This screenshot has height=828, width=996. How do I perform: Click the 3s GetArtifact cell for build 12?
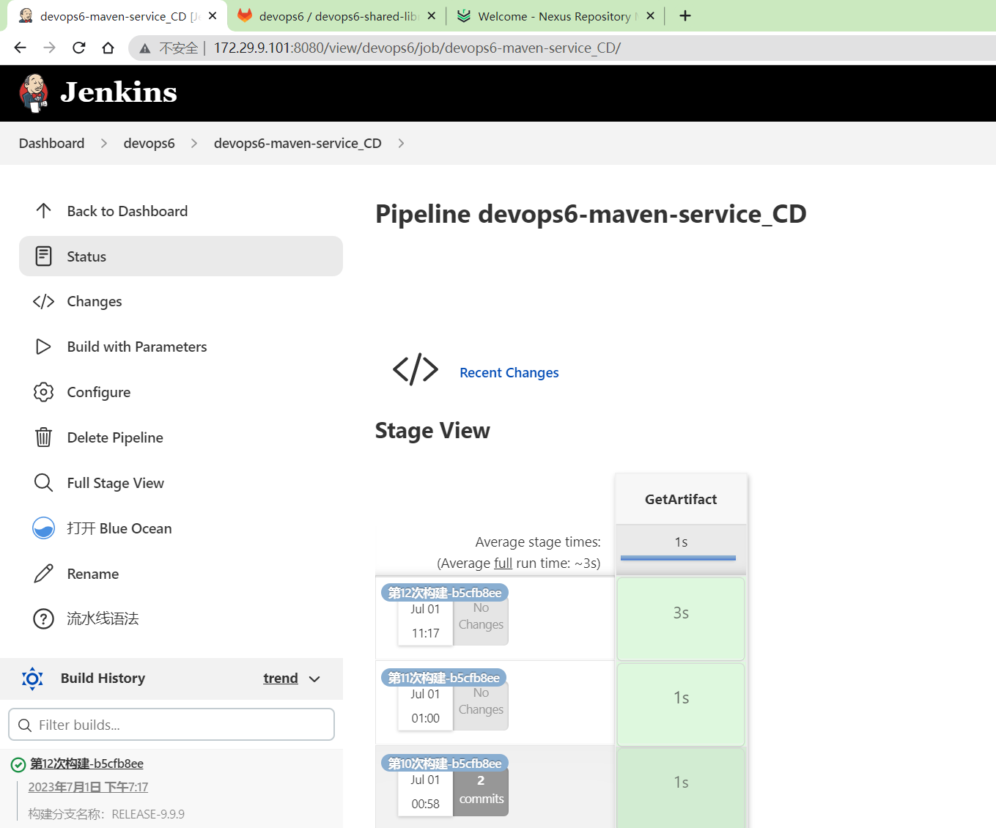[x=681, y=619]
